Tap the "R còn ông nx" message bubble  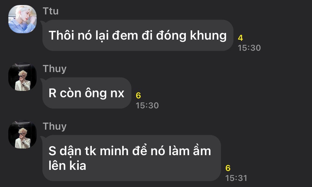click(x=87, y=93)
